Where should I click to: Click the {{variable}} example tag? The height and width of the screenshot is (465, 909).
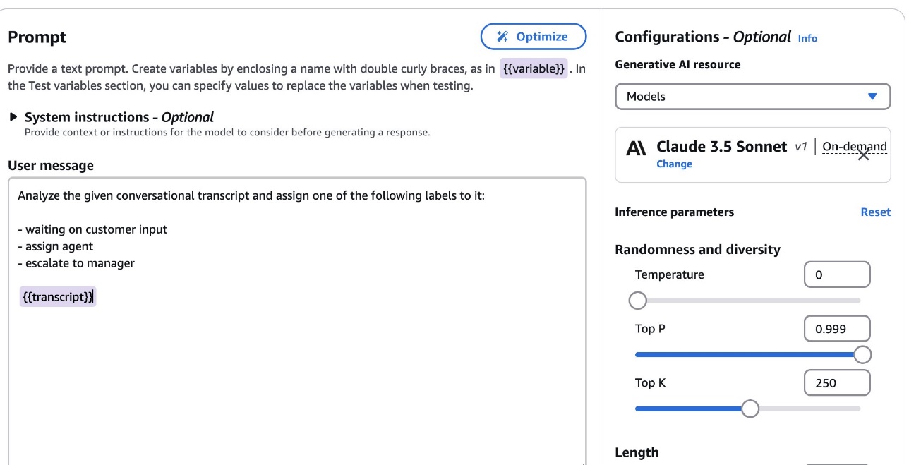coord(534,69)
